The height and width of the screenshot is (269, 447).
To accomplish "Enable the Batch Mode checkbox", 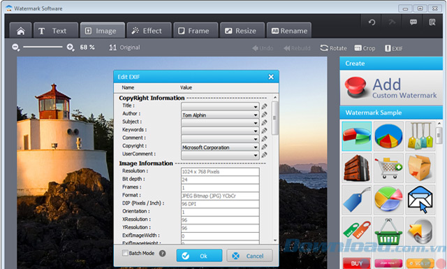I will (x=125, y=253).
